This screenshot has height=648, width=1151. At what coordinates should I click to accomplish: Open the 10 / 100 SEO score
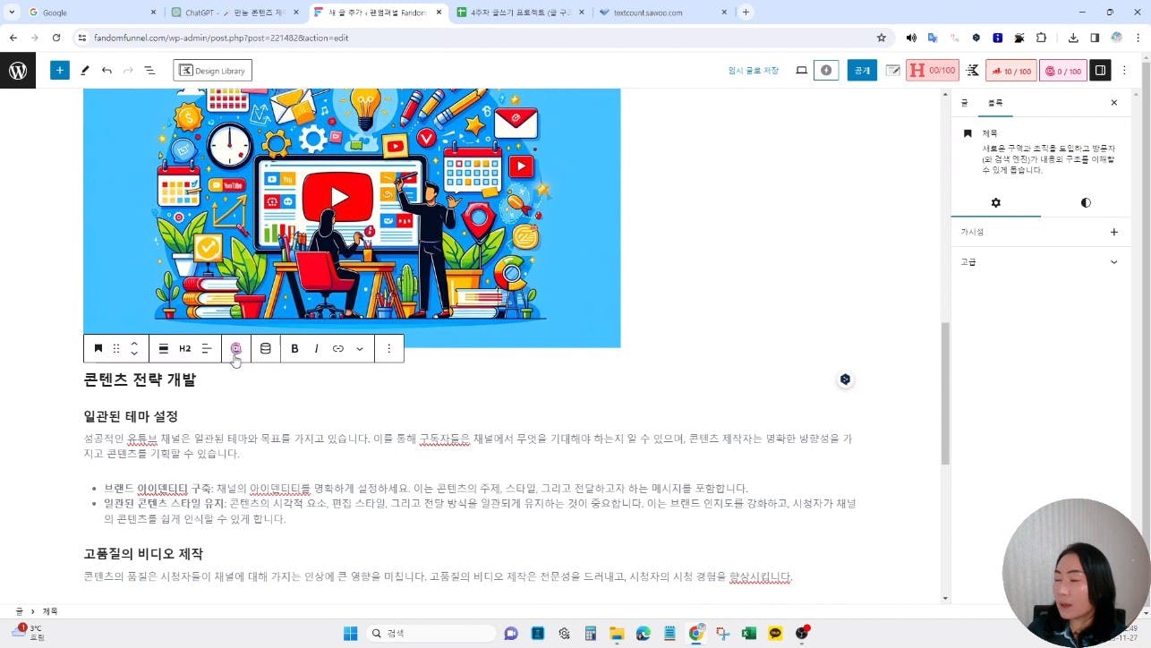pos(1010,71)
